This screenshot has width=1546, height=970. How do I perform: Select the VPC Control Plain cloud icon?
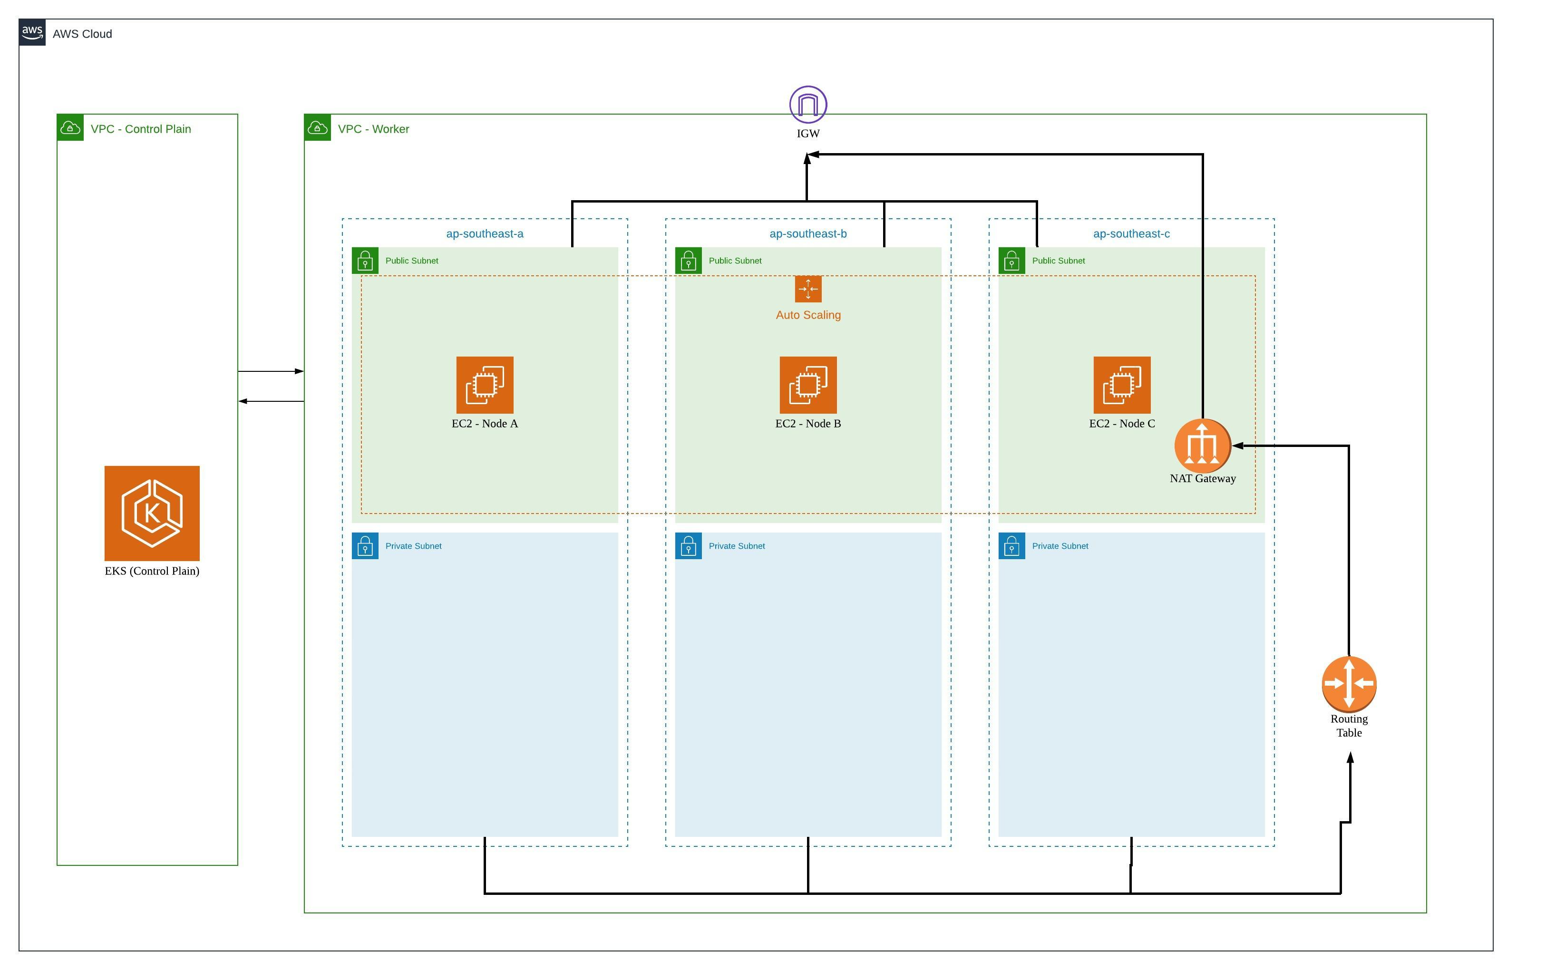[70, 127]
